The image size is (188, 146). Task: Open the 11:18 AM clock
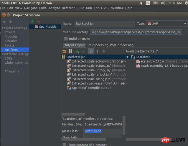[x=175, y=3]
